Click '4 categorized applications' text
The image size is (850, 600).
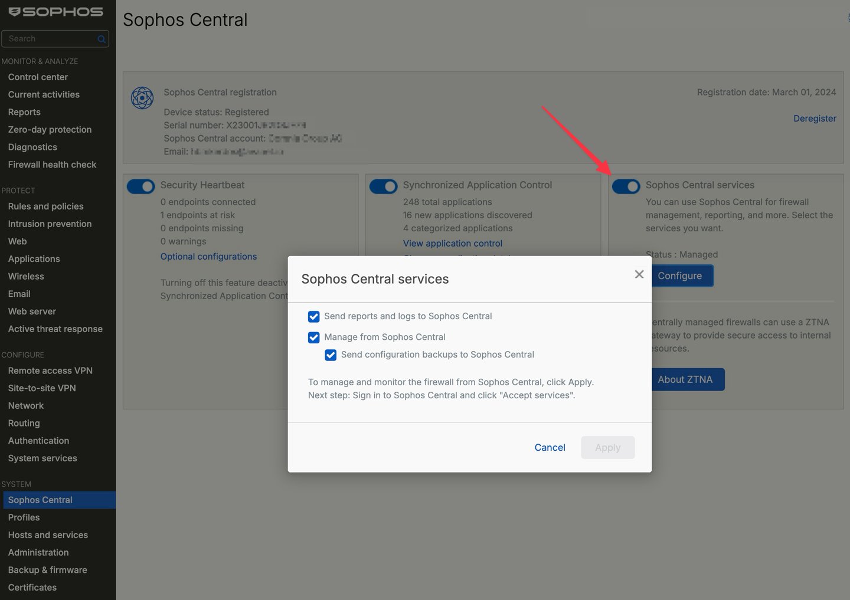click(x=457, y=228)
